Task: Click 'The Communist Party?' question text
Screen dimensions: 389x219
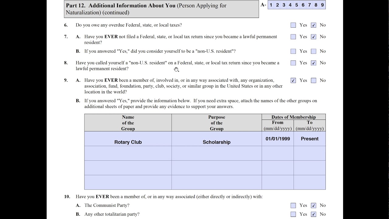Action: [107, 206]
